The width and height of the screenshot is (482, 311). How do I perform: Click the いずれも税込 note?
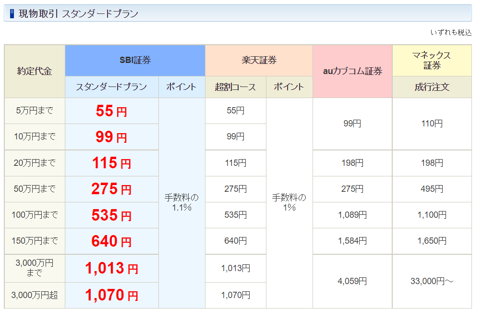point(451,32)
